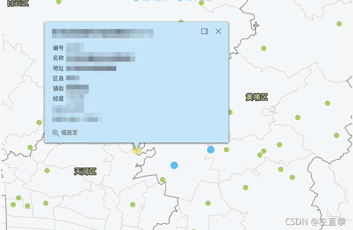The width and height of the screenshot is (353, 230).
Task: Dock the popup using the dock icon
Action: (205, 31)
